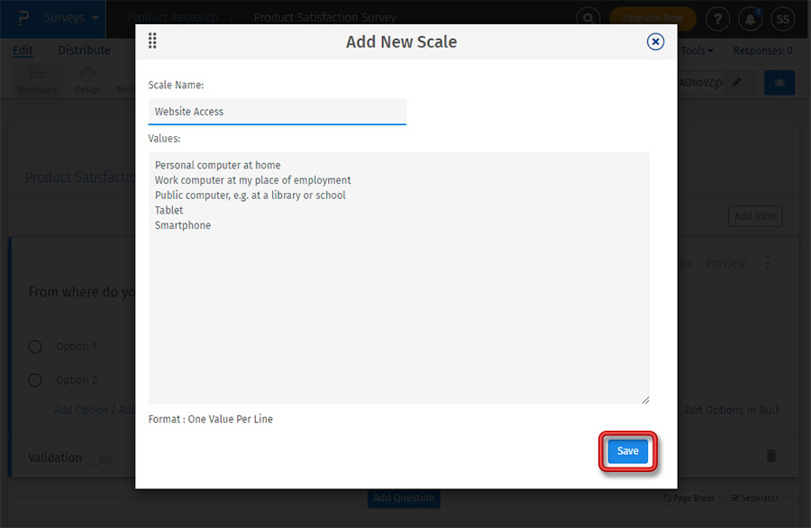This screenshot has height=528, width=811.
Task: Grab the drag handle on the dialog
Action: pyautogui.click(x=152, y=41)
